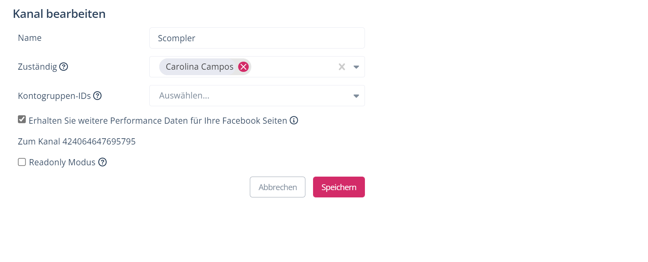Click the Facebook performance data label text

click(158, 121)
